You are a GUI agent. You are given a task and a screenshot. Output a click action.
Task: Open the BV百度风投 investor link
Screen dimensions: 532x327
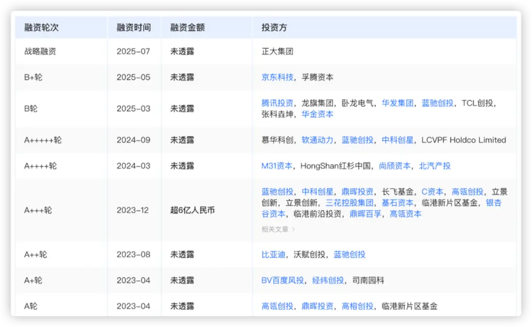(282, 280)
